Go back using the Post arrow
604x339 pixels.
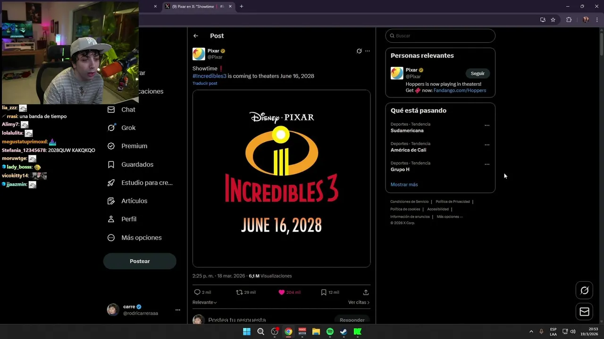coord(196,36)
